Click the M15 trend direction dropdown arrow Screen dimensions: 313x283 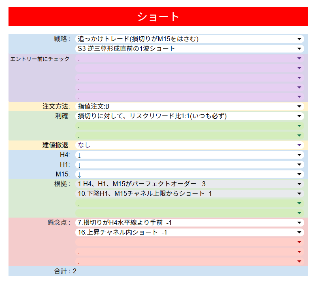click(299, 174)
